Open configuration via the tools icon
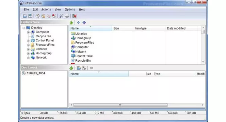 61,16
